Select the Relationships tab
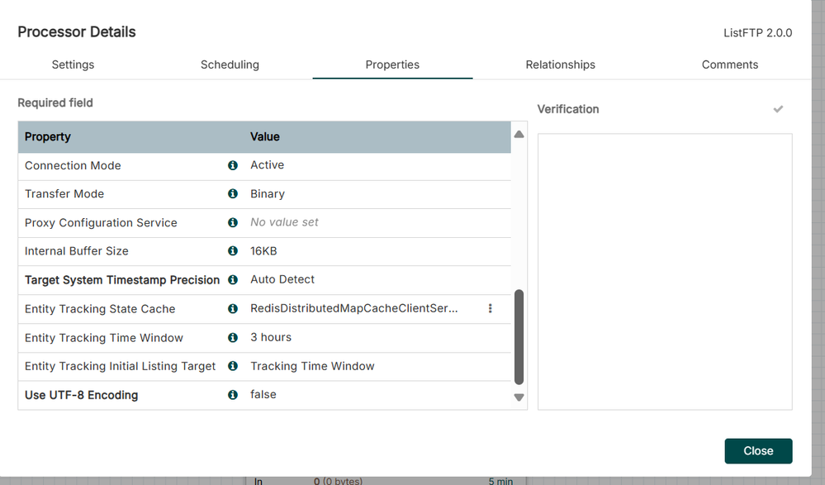 560,64
